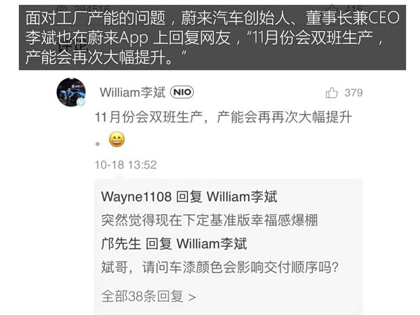Select the comment text about 双班生产

[x=224, y=129]
